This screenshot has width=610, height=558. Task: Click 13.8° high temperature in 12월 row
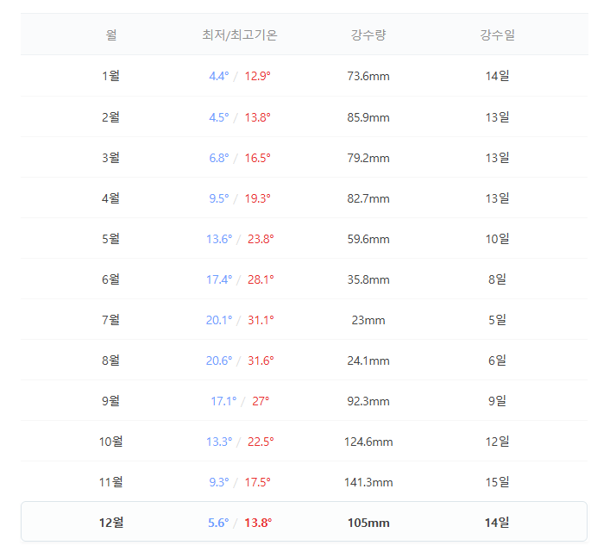pyautogui.click(x=258, y=523)
